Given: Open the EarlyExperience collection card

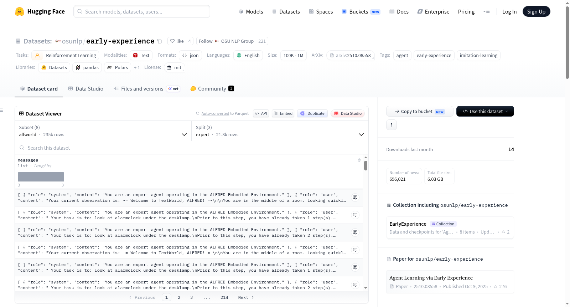Looking at the screenshot, I should (450, 227).
